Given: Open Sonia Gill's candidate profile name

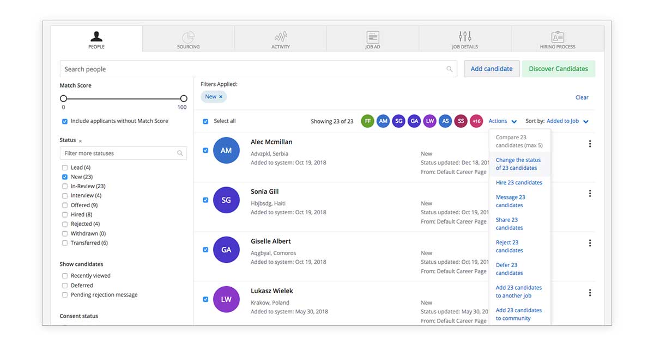Looking at the screenshot, I should tap(265, 191).
